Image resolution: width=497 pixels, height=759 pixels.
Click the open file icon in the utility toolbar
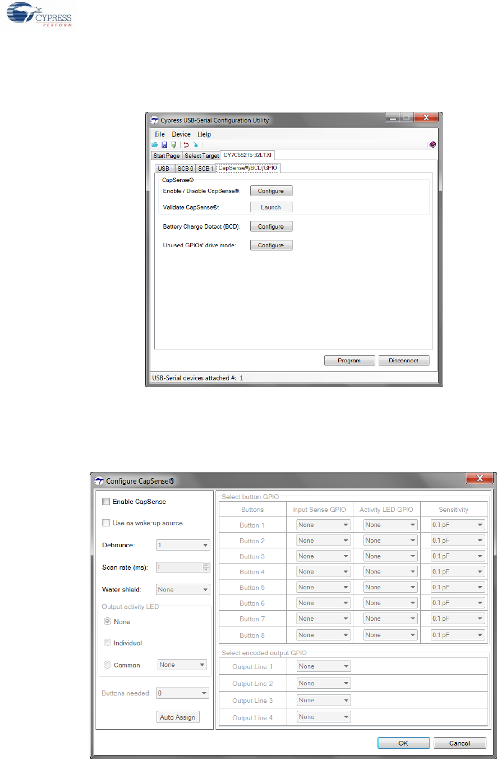[155, 144]
